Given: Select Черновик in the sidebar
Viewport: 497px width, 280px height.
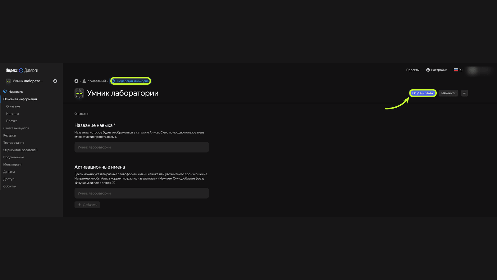Looking at the screenshot, I should (16, 92).
